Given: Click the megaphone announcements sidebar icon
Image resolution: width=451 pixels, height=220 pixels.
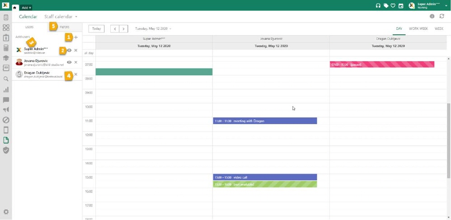Looking at the screenshot, I should 6,110.
